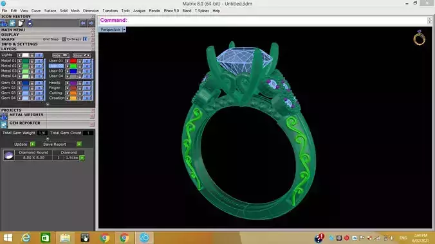Open the Surface menu
Viewport: 435px width, 244px height.
click(x=50, y=11)
